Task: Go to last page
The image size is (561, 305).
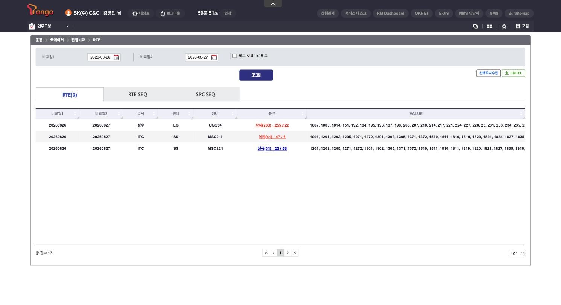Action: pyautogui.click(x=295, y=253)
